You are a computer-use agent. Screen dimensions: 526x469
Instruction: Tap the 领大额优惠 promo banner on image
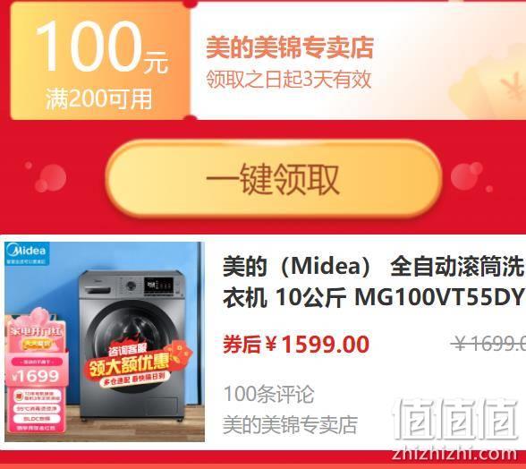point(129,364)
